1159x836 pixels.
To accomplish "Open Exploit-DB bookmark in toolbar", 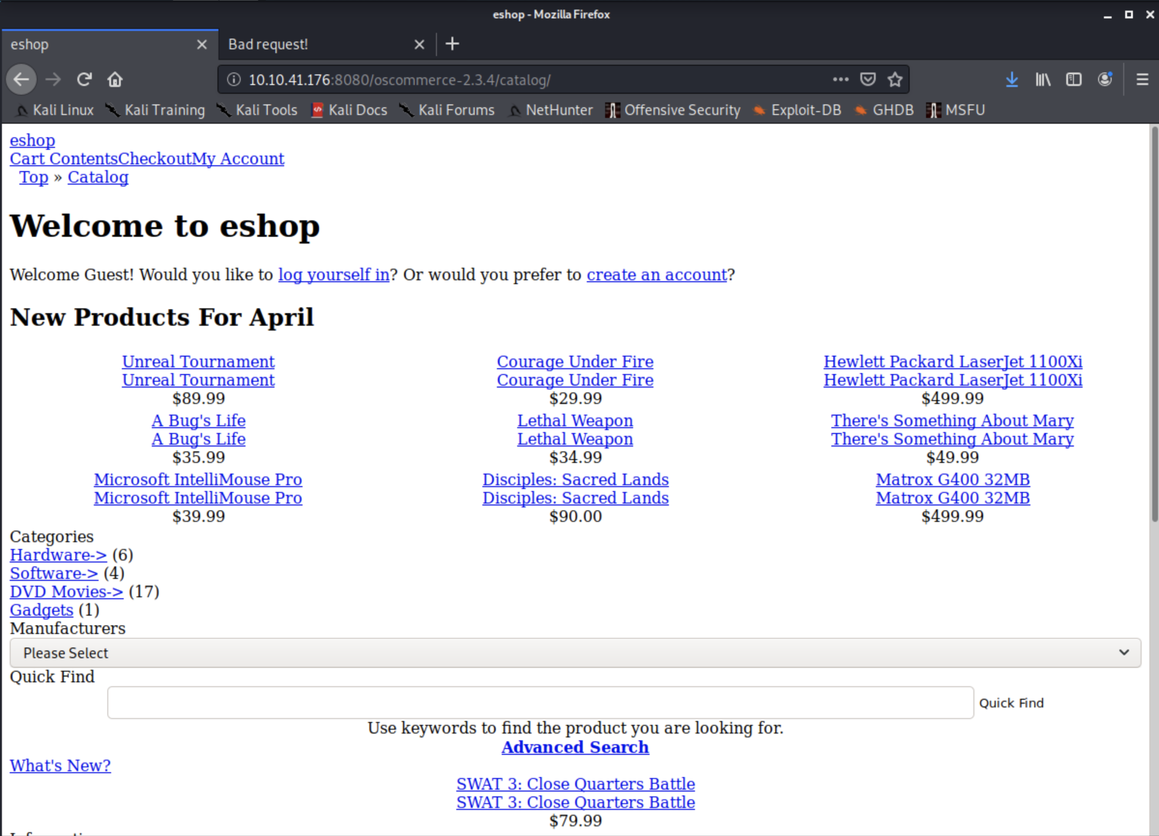I will (x=805, y=110).
